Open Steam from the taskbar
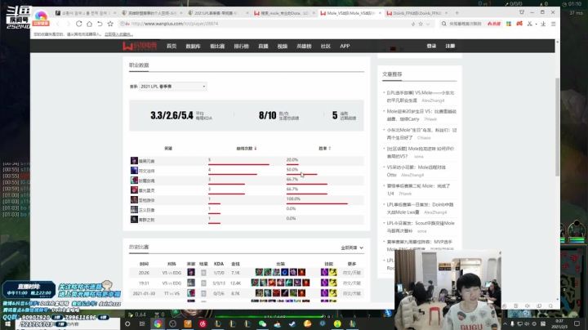This screenshot has width=588, height=330. click(x=292, y=323)
